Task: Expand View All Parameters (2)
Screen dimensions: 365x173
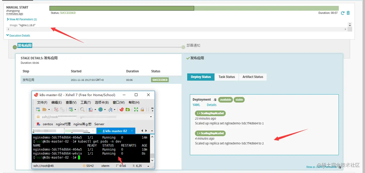Action: [x=22, y=19]
